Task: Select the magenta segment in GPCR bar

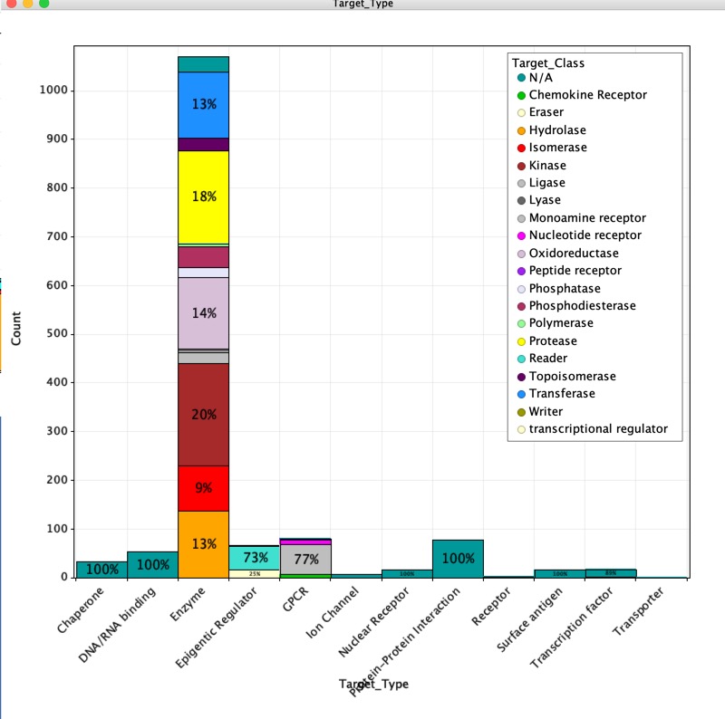Action: (305, 542)
